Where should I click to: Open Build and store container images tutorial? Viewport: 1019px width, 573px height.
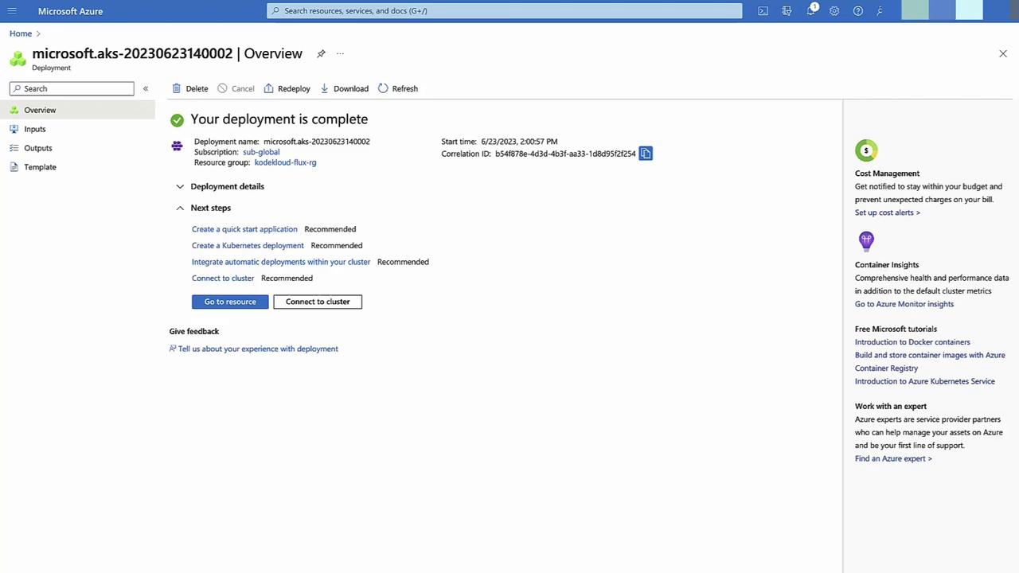pyautogui.click(x=930, y=361)
